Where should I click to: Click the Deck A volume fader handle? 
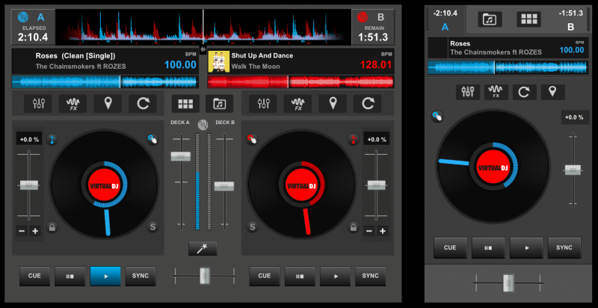tap(180, 156)
